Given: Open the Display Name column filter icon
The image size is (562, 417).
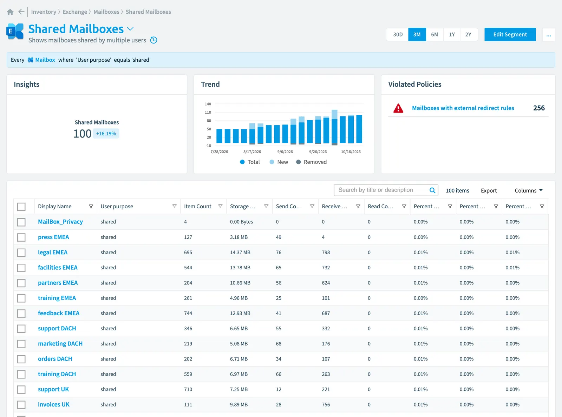Looking at the screenshot, I should coord(91,207).
